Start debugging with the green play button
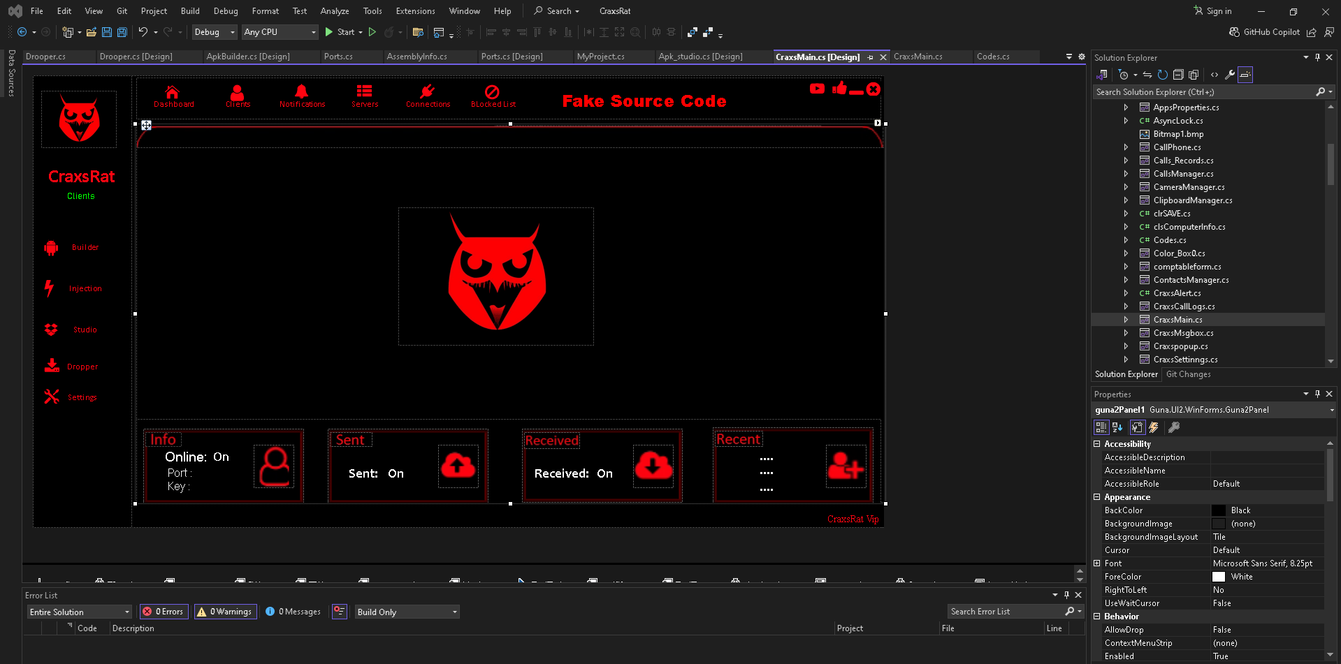 coord(328,31)
